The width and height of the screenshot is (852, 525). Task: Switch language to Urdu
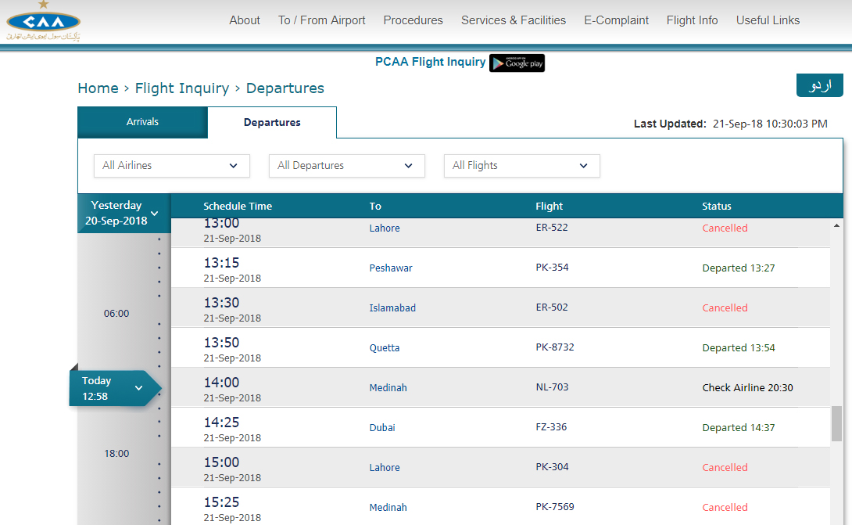coord(819,85)
